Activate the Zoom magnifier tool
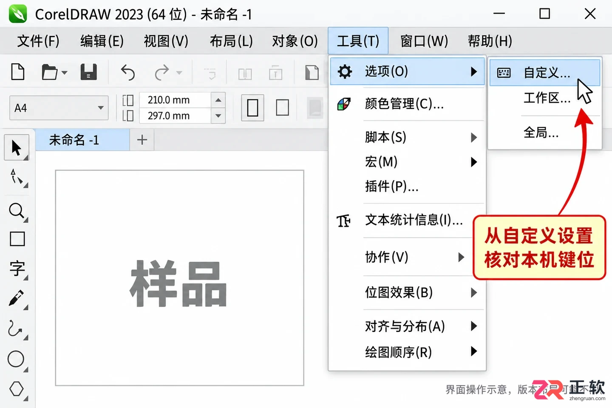Image resolution: width=612 pixels, height=408 pixels. pyautogui.click(x=17, y=211)
